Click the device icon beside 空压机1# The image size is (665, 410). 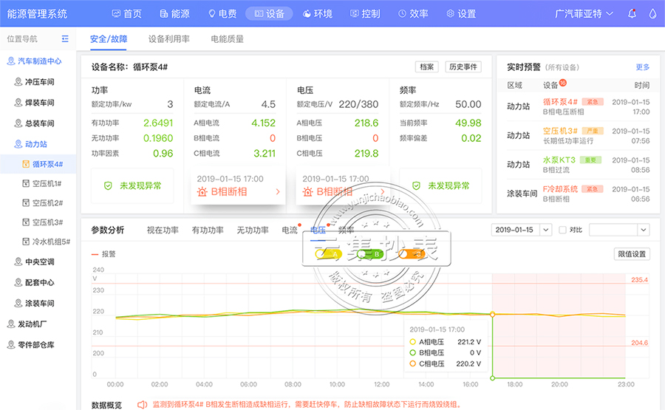(x=26, y=182)
